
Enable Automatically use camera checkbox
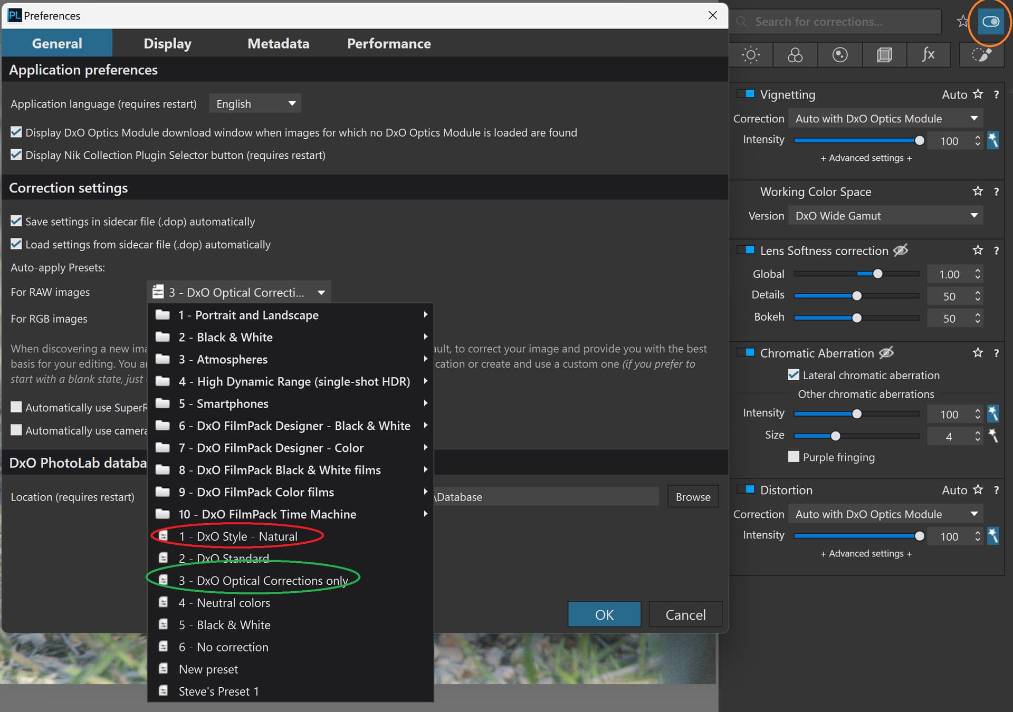click(16, 430)
